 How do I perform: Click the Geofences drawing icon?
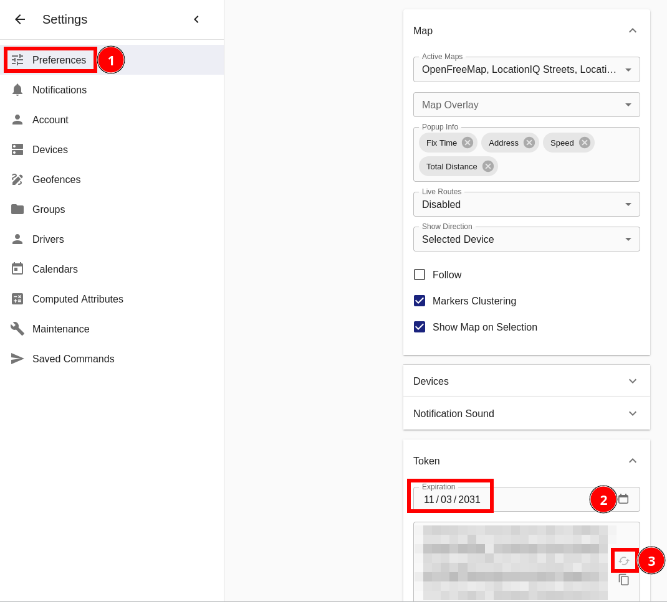17,179
